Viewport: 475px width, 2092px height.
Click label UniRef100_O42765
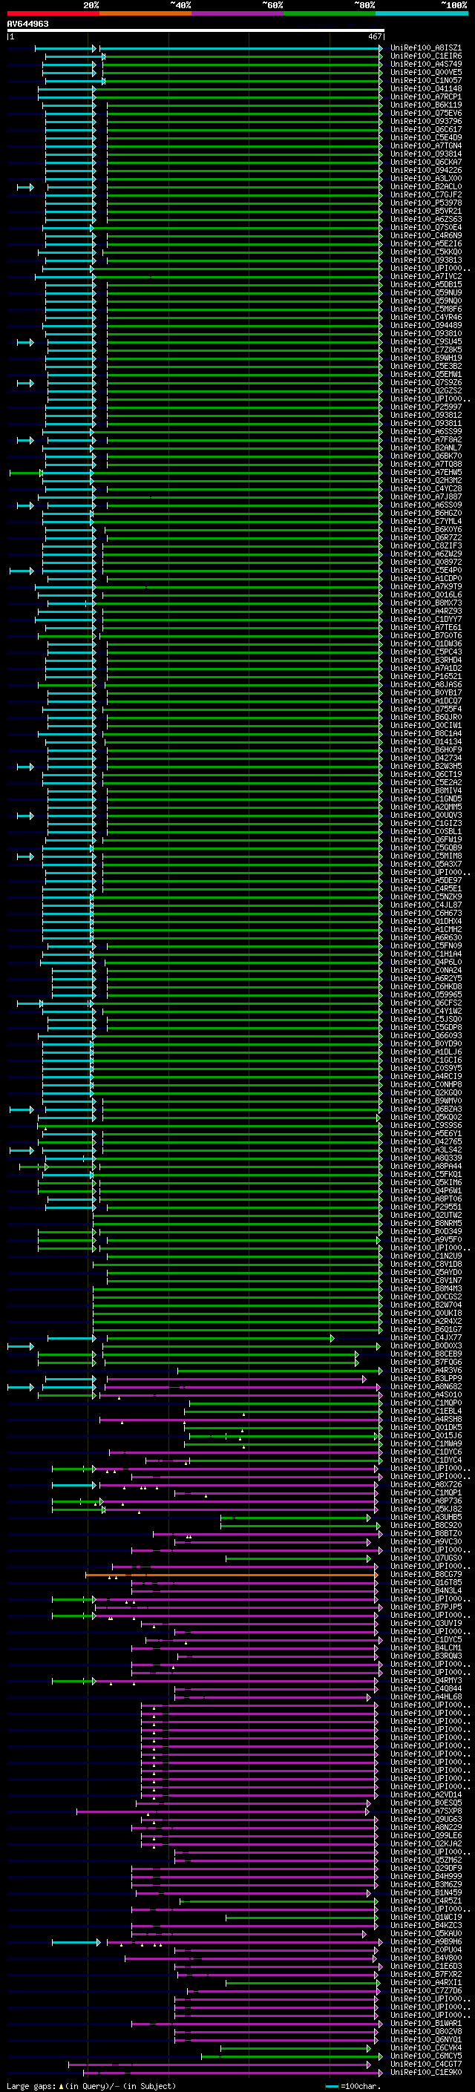(426, 1142)
